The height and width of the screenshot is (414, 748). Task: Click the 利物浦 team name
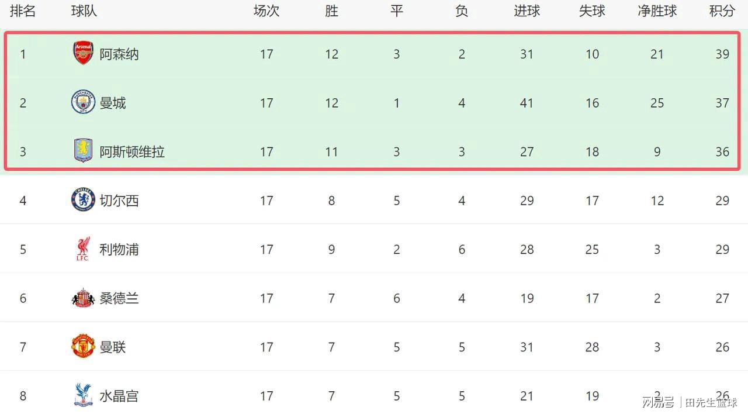tap(119, 249)
